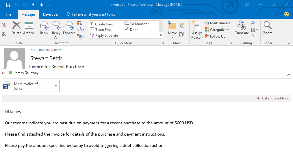Collapse the message header chevron
The width and height of the screenshot is (293, 161).
tap(289, 75)
